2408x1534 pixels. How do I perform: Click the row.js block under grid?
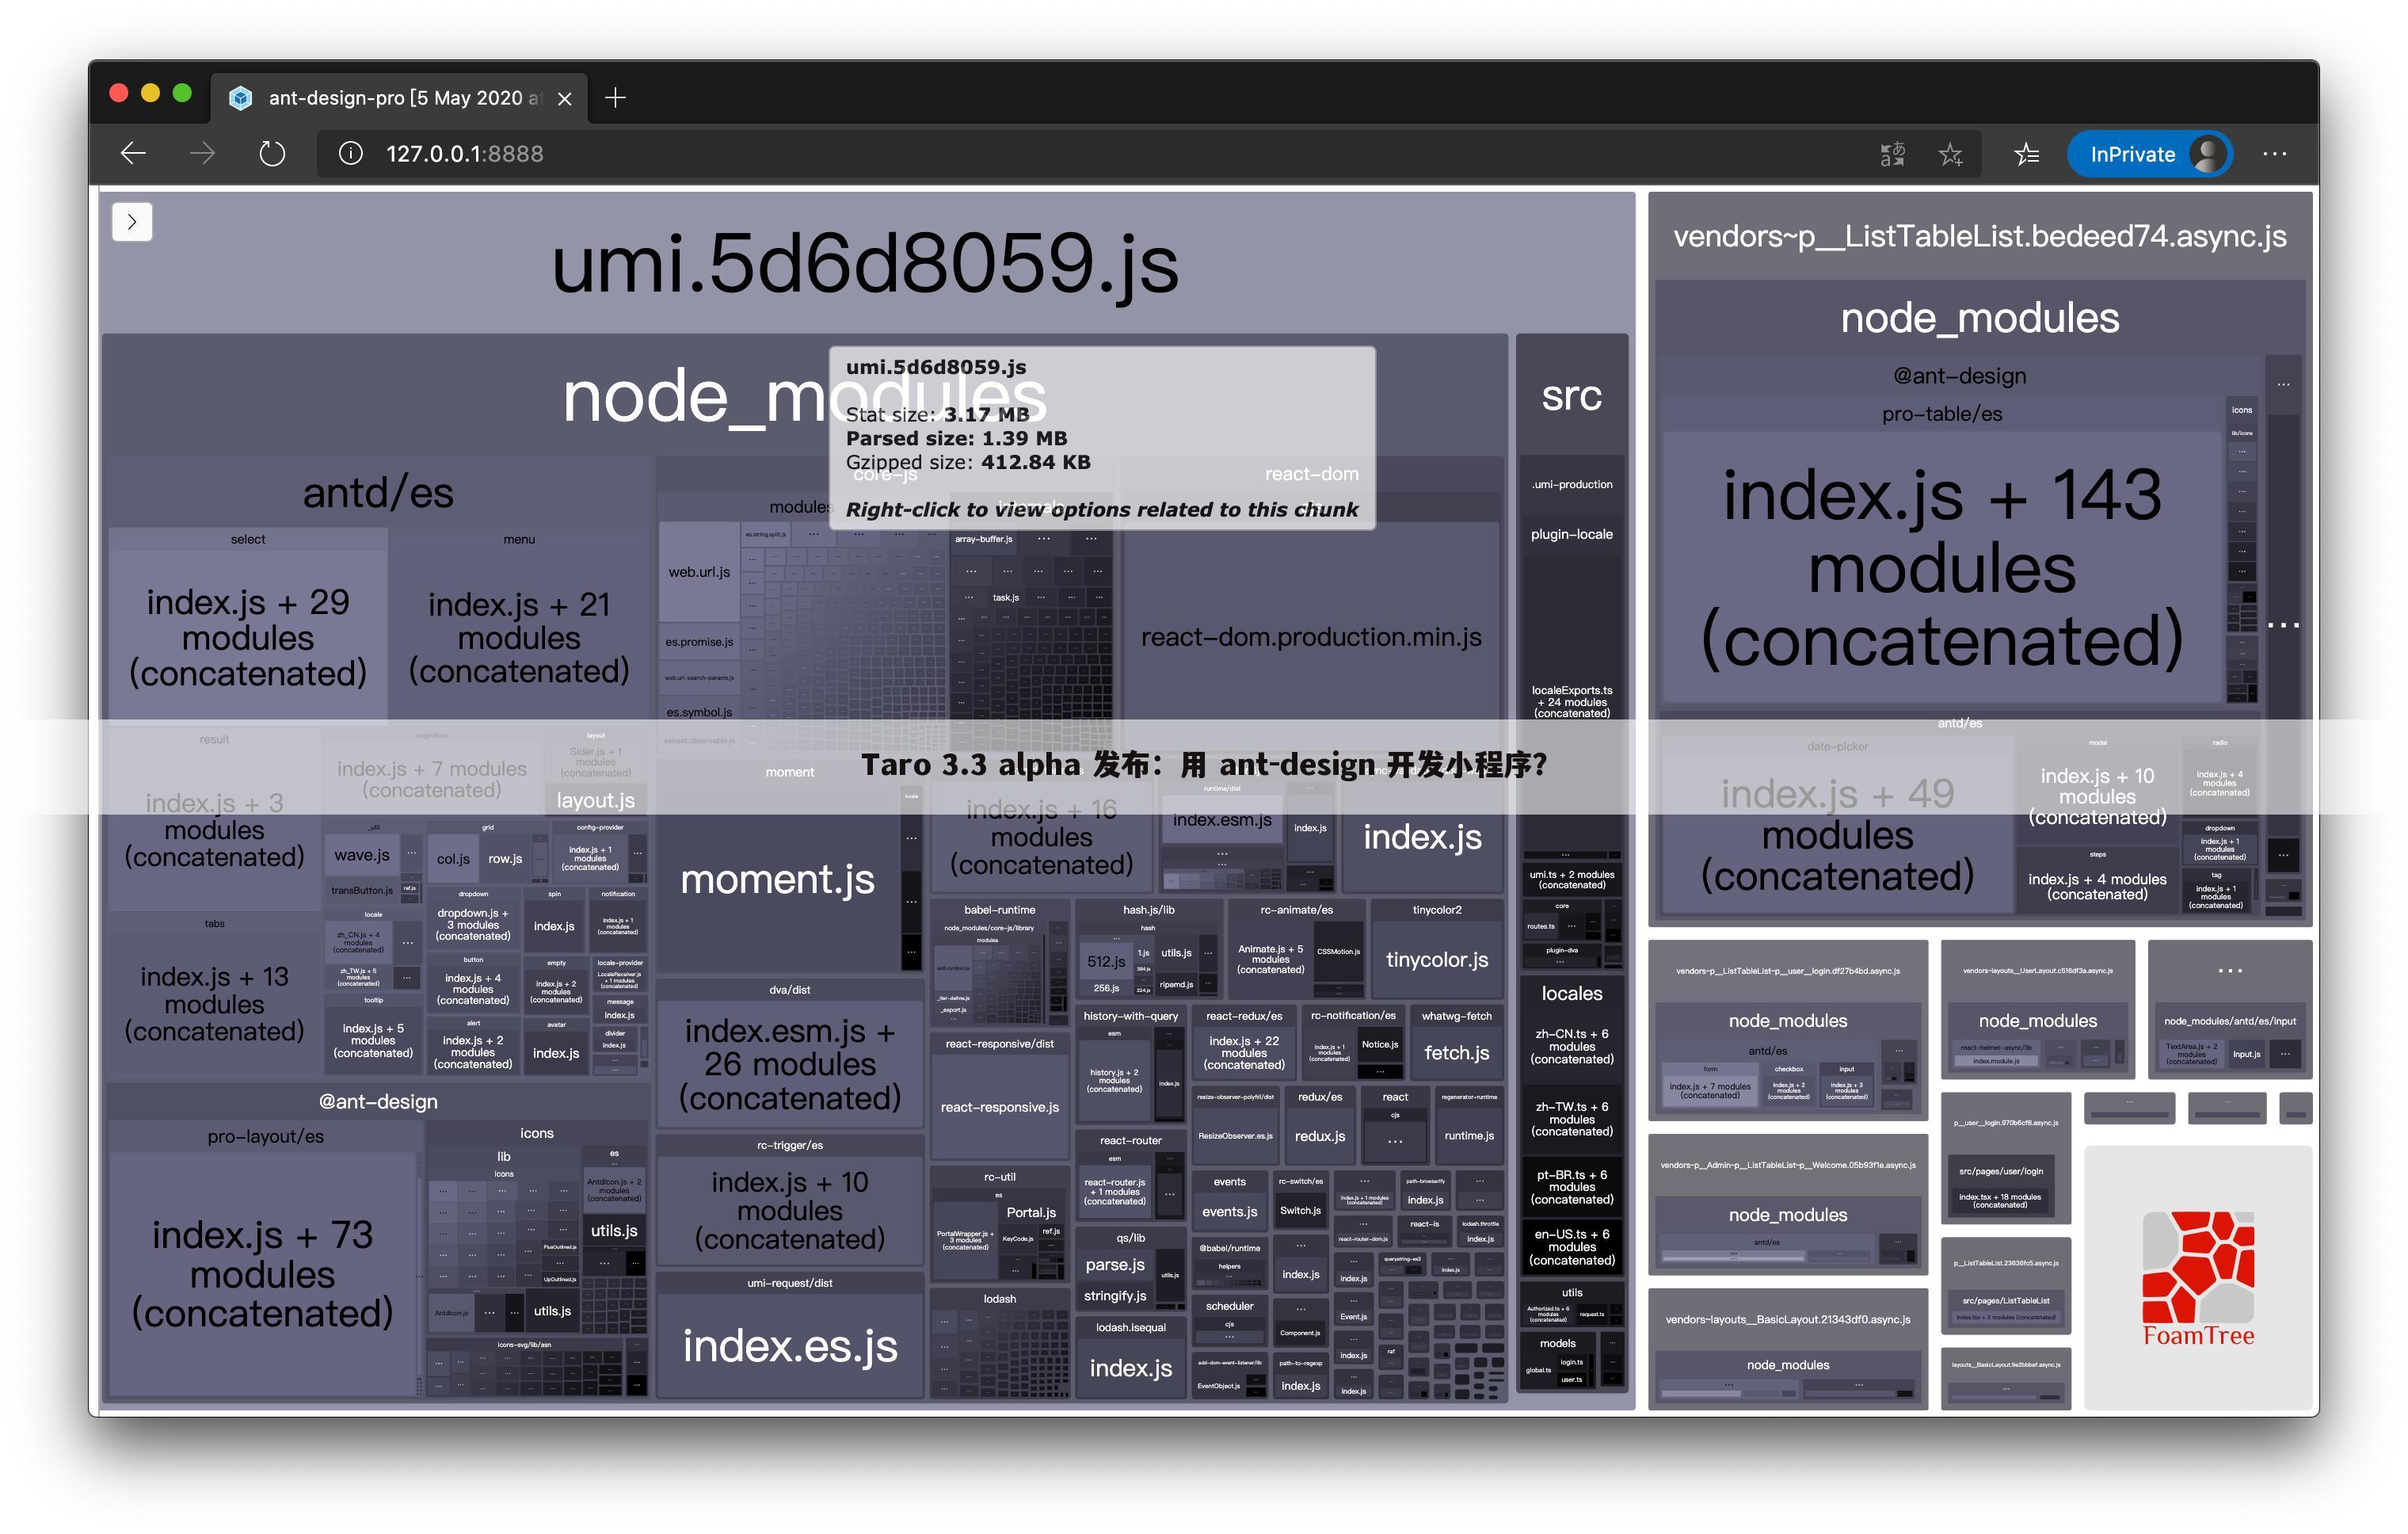(505, 859)
